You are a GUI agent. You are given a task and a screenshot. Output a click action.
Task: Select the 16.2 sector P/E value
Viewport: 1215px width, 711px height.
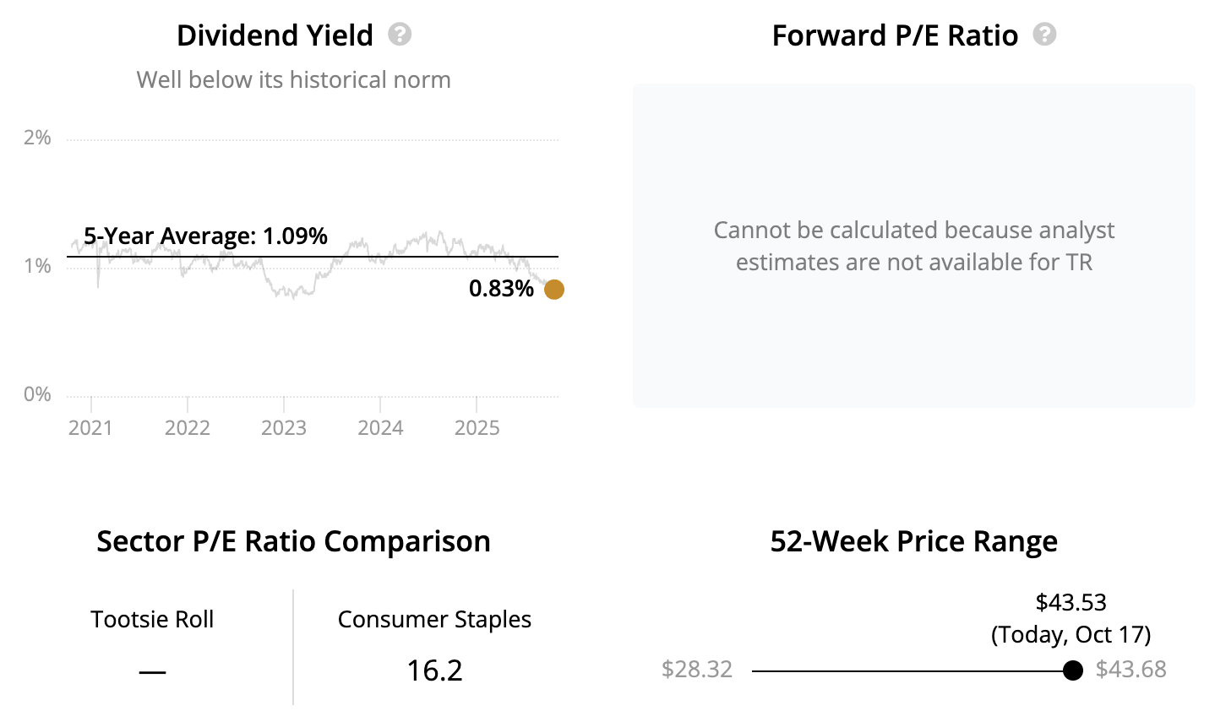[x=434, y=670]
